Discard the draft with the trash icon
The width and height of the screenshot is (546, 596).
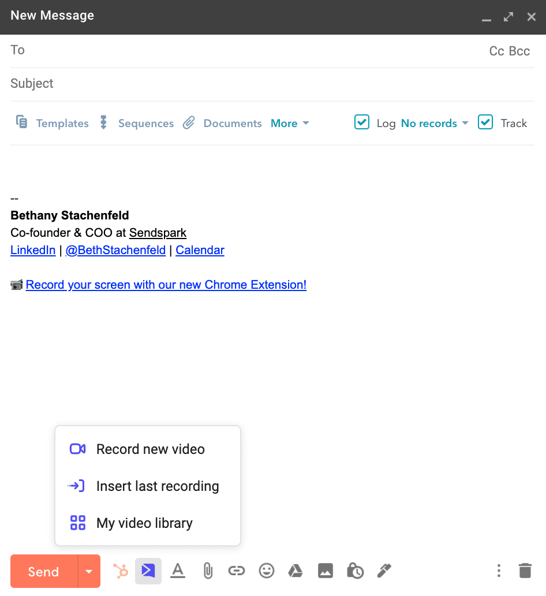525,571
